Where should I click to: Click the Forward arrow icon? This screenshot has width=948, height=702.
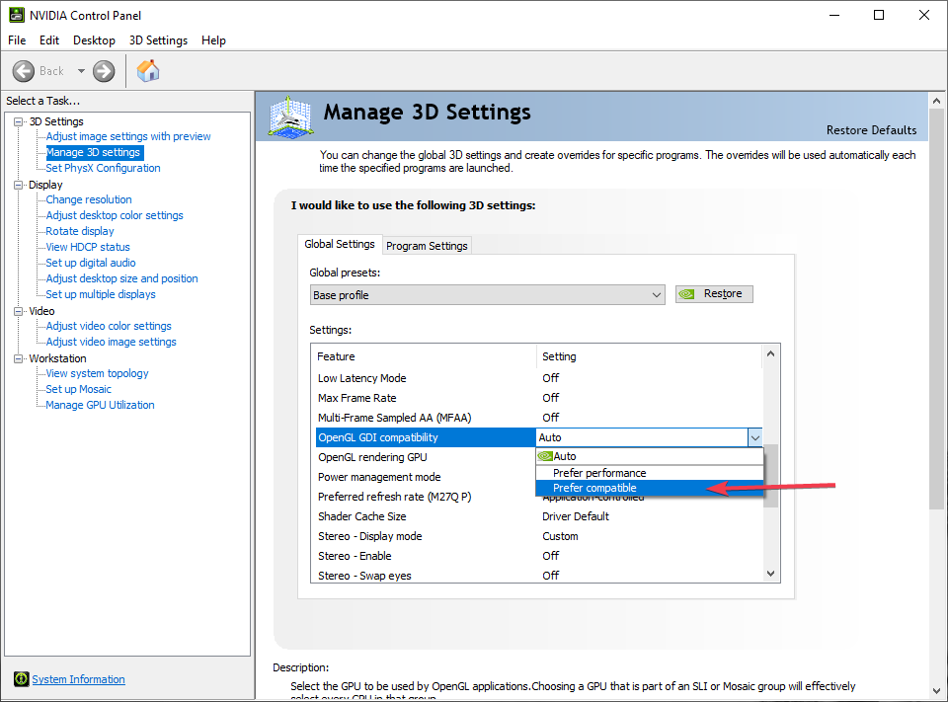pos(104,71)
